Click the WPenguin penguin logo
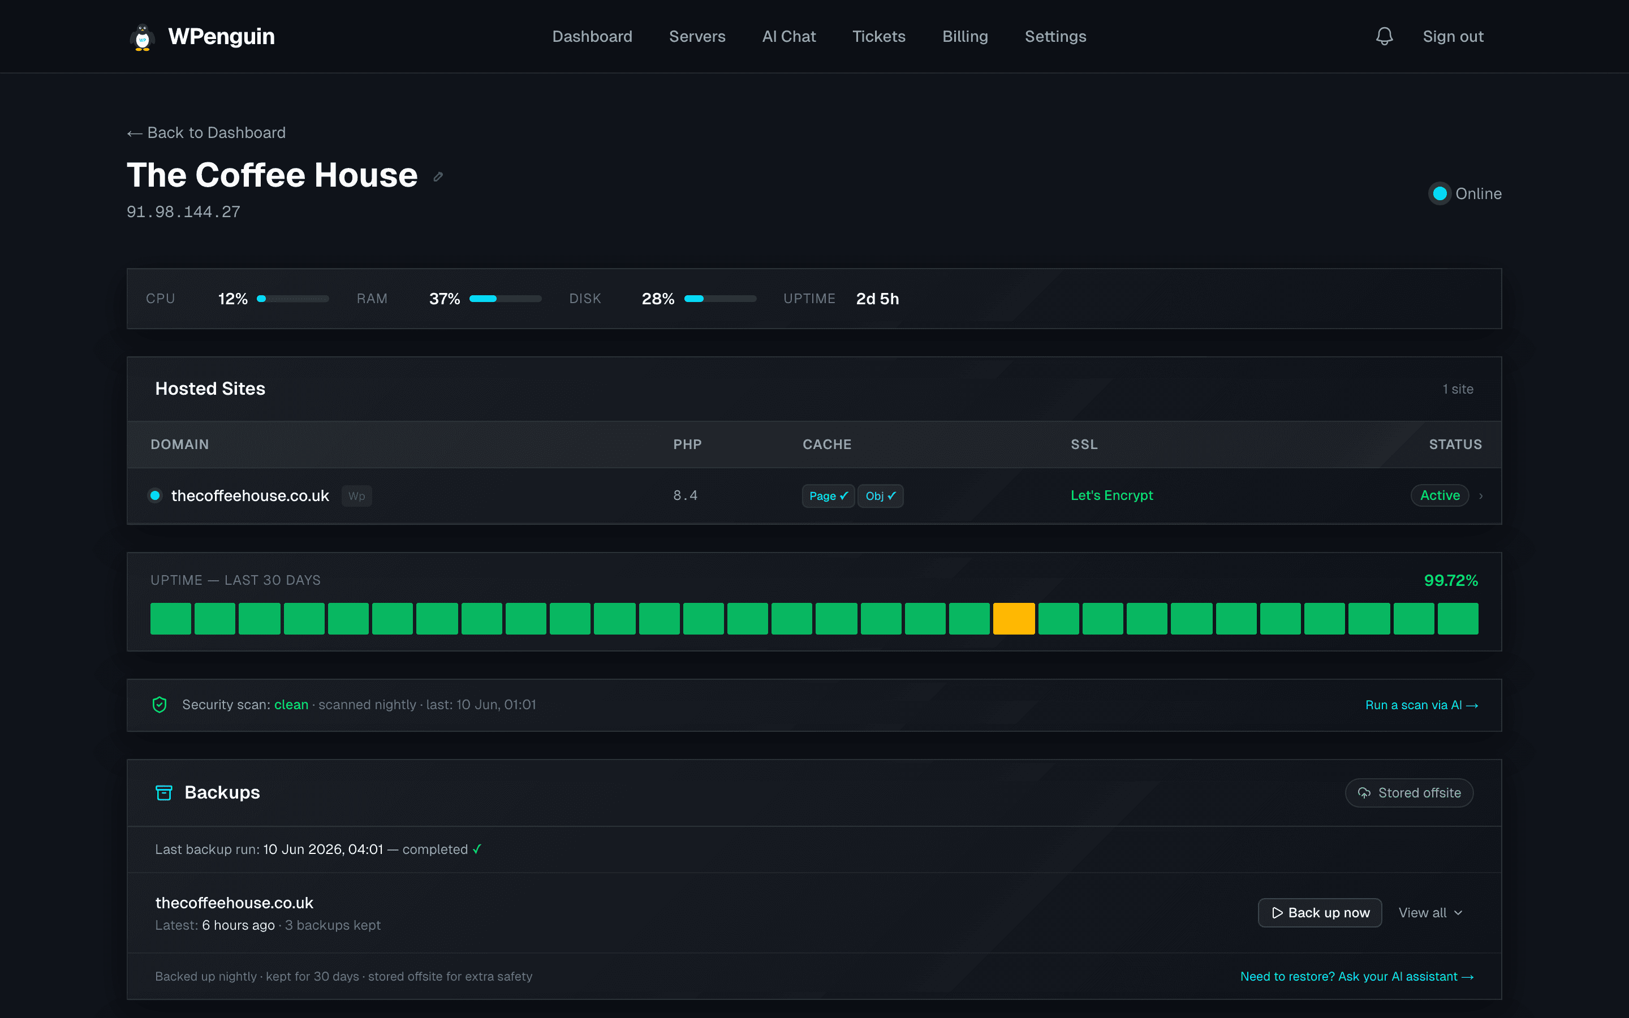1629x1018 pixels. point(142,36)
